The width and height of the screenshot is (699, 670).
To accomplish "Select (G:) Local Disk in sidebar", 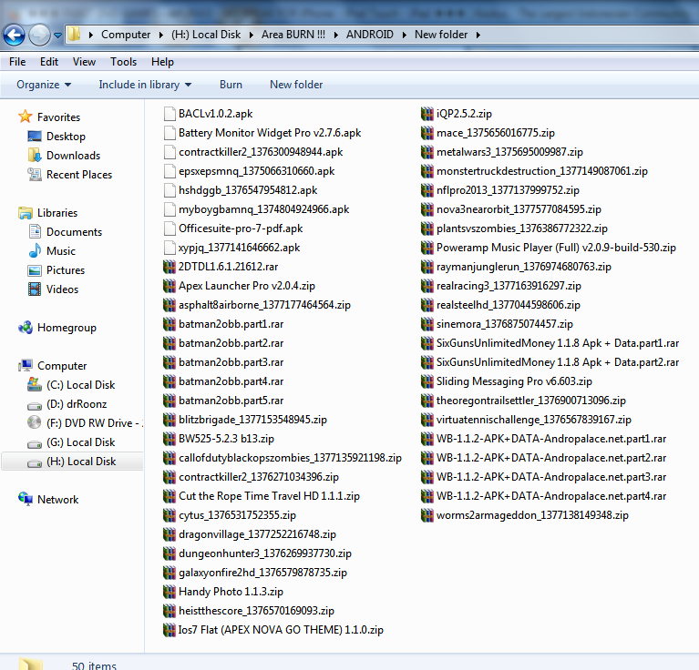I will coord(81,442).
